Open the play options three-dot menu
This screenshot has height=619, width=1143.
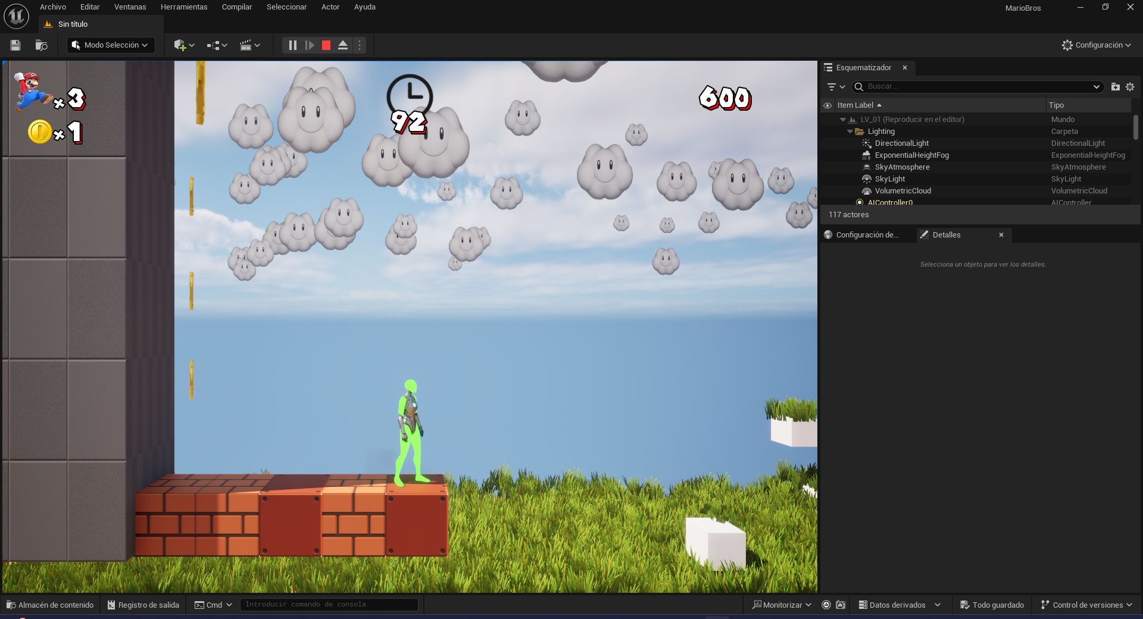pos(359,45)
